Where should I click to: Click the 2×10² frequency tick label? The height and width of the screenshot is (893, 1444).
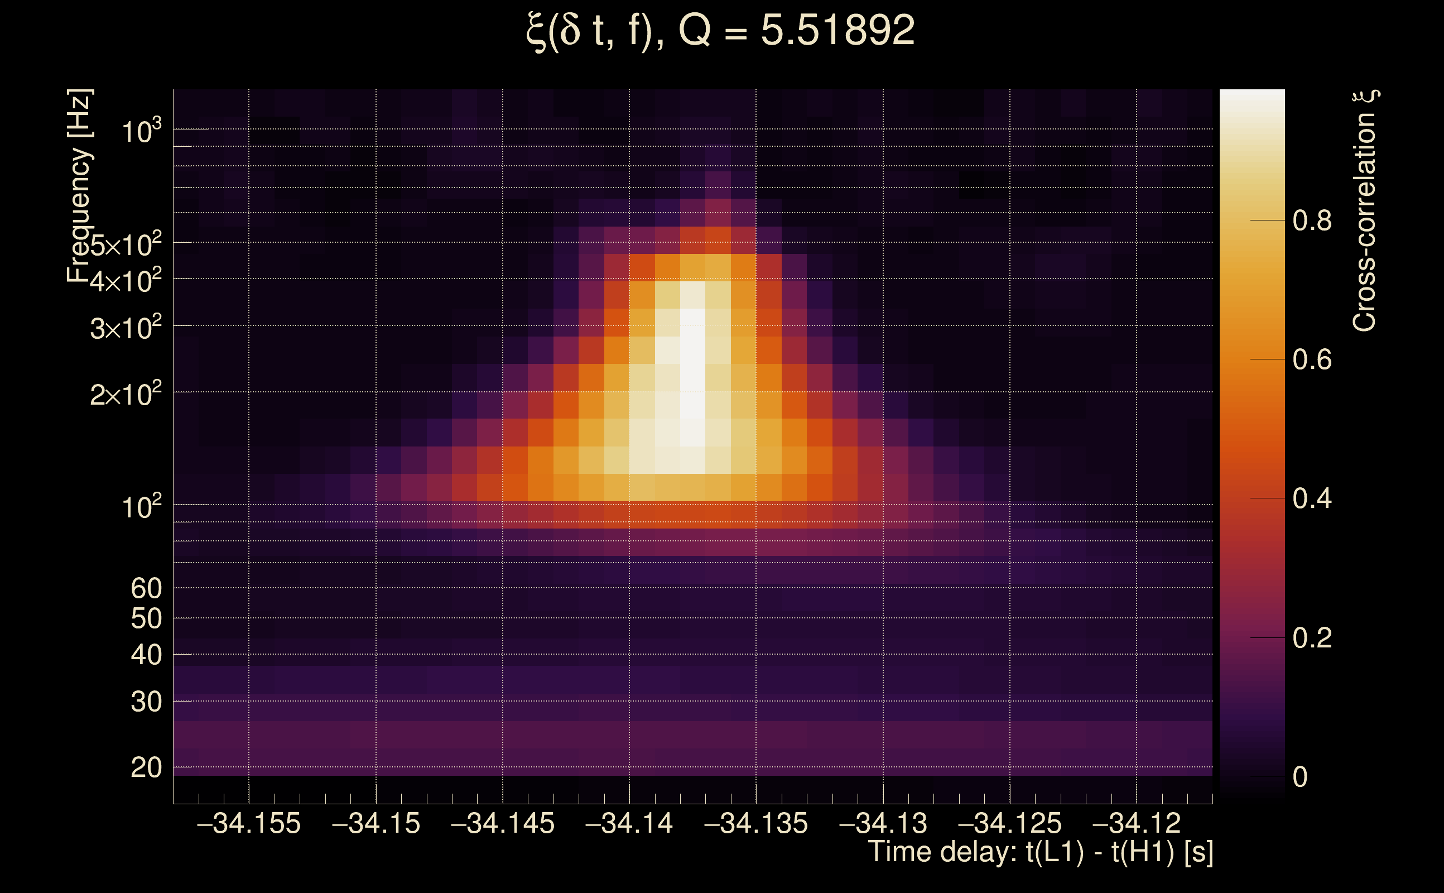click(125, 394)
